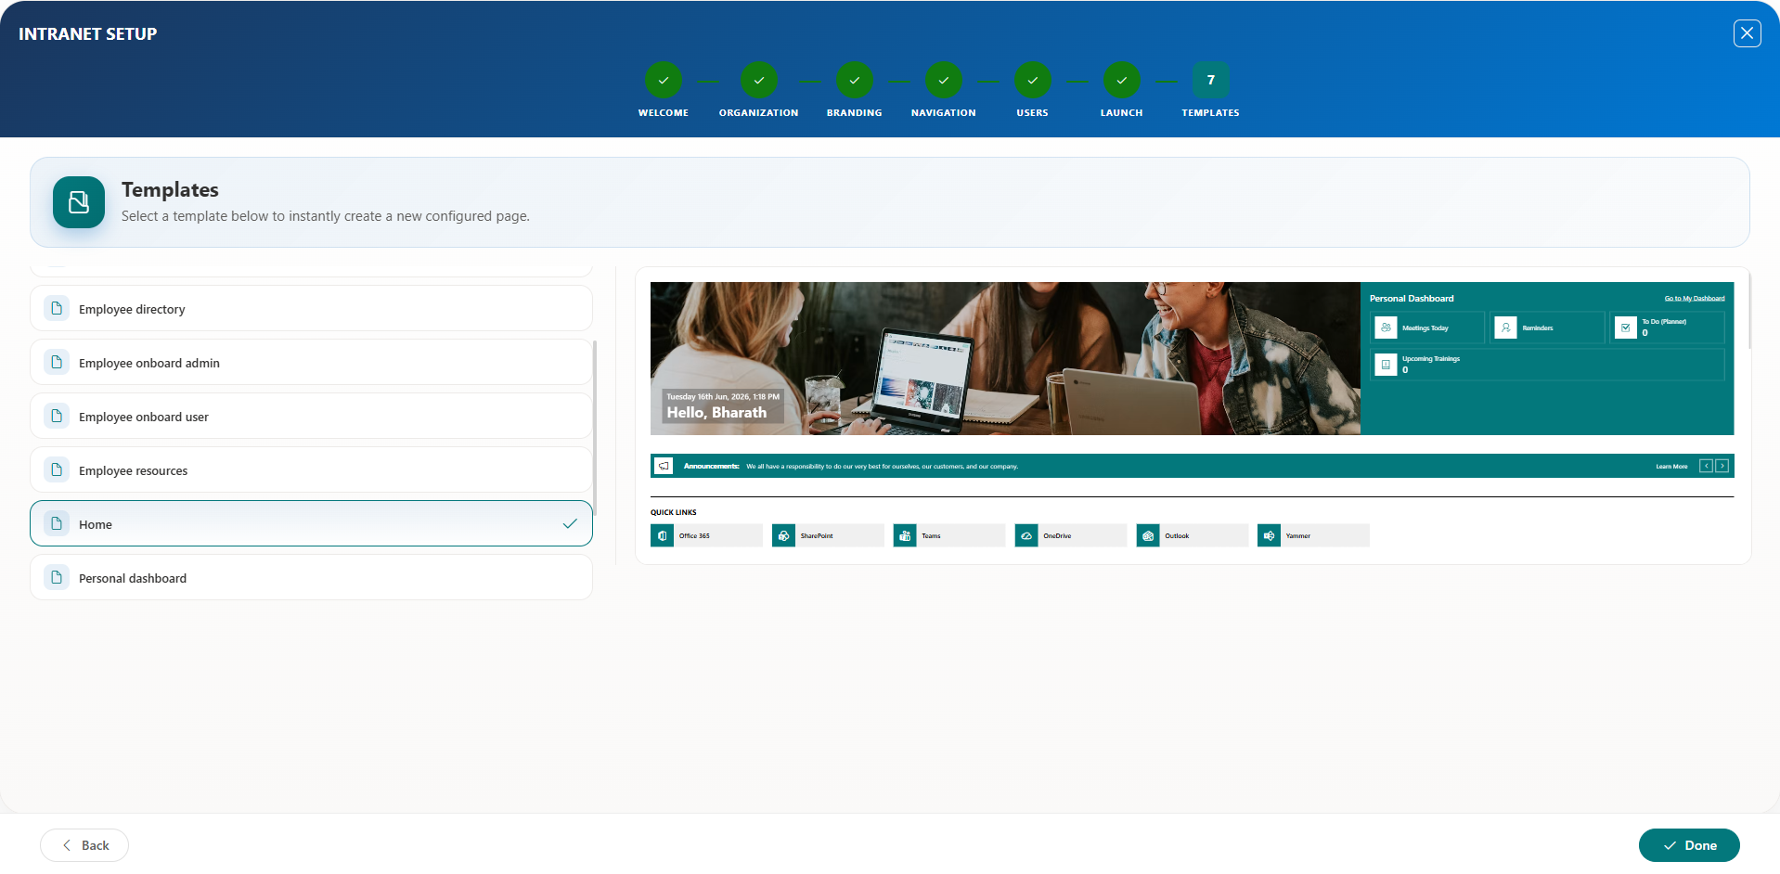This screenshot has height=874, width=1780.
Task: Open the Outlook quick link
Action: pyautogui.click(x=1193, y=535)
